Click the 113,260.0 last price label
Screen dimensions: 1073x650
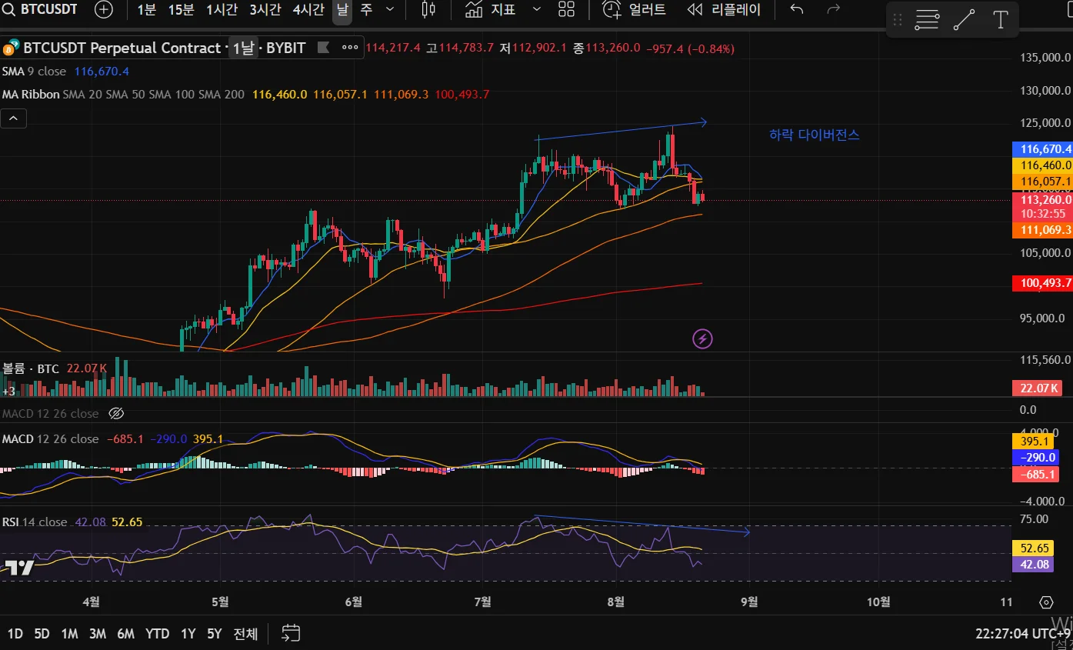click(1042, 200)
